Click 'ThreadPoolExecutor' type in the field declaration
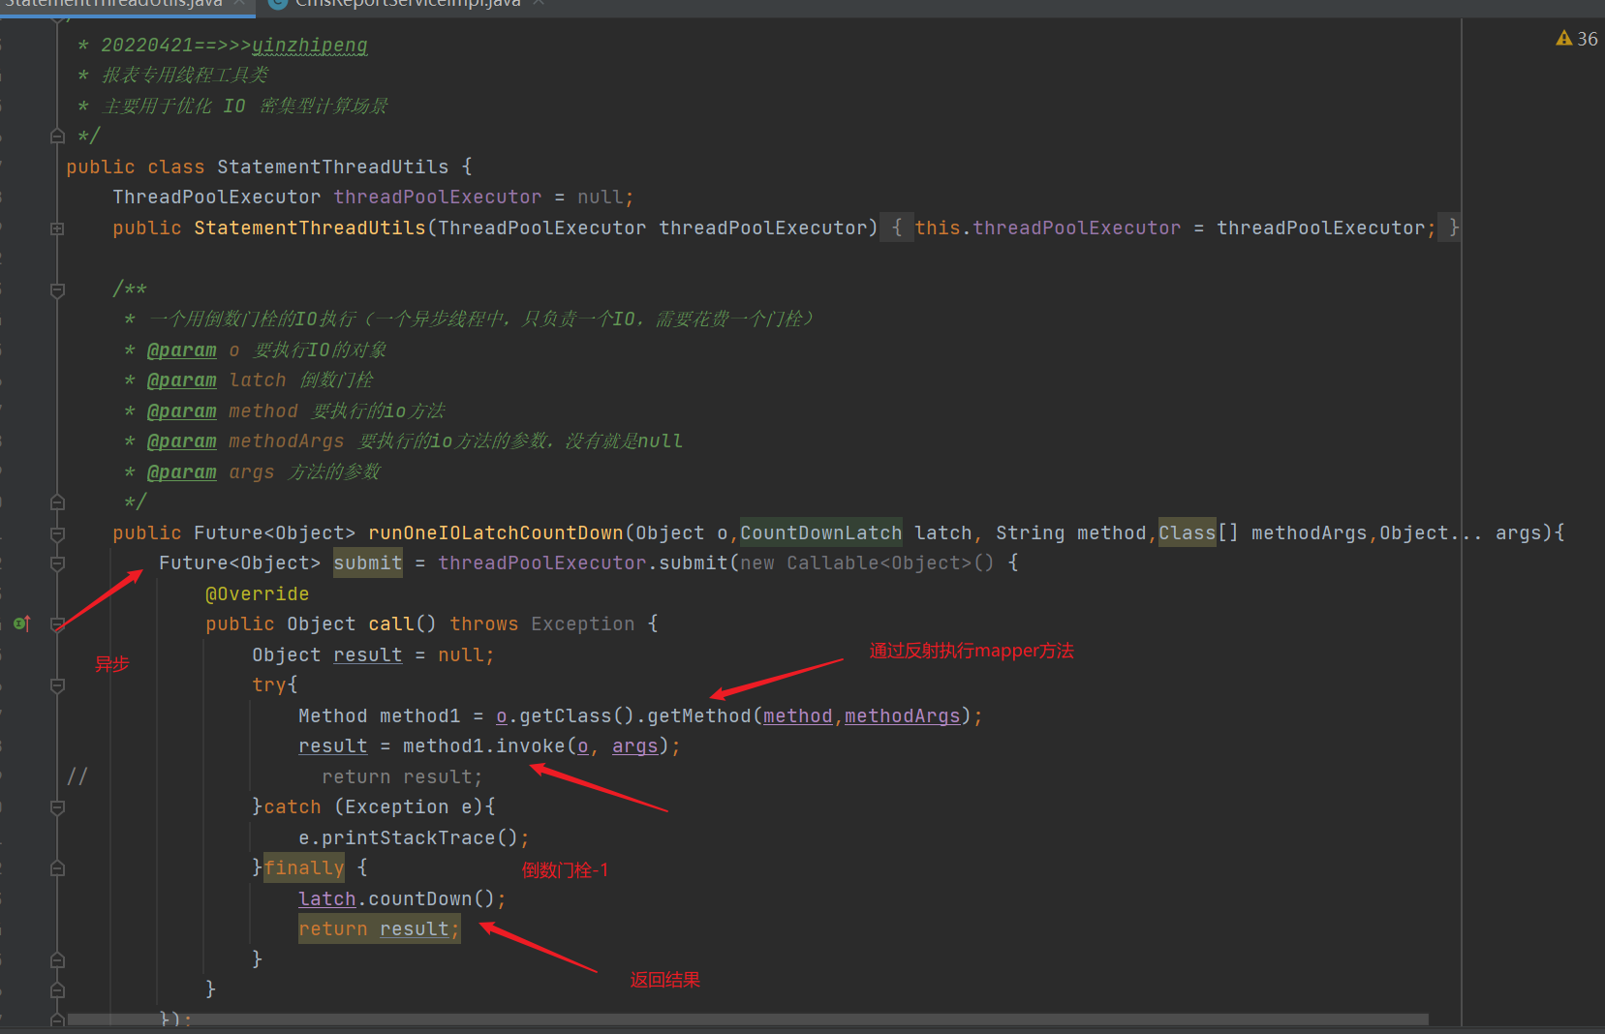 216,197
